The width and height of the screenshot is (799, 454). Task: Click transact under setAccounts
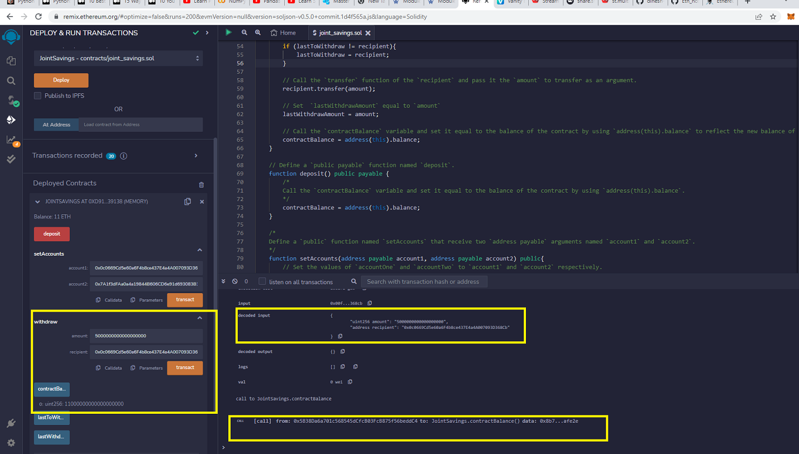point(185,300)
